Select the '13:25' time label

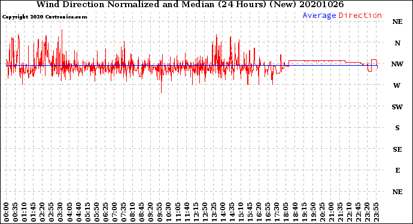click(214, 212)
